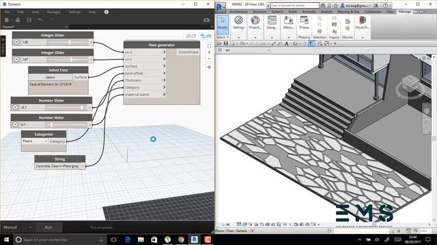
Task: Click the Revit help question mark icon
Action: 385,5
